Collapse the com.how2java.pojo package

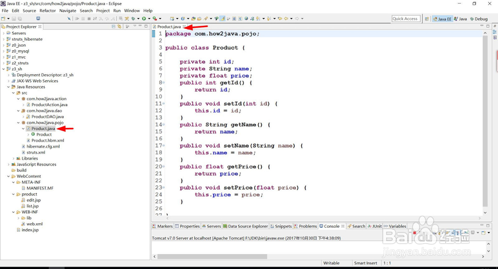click(x=18, y=122)
